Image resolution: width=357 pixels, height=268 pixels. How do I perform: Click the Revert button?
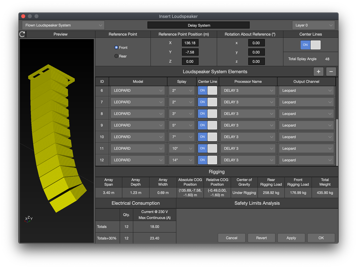(261, 238)
